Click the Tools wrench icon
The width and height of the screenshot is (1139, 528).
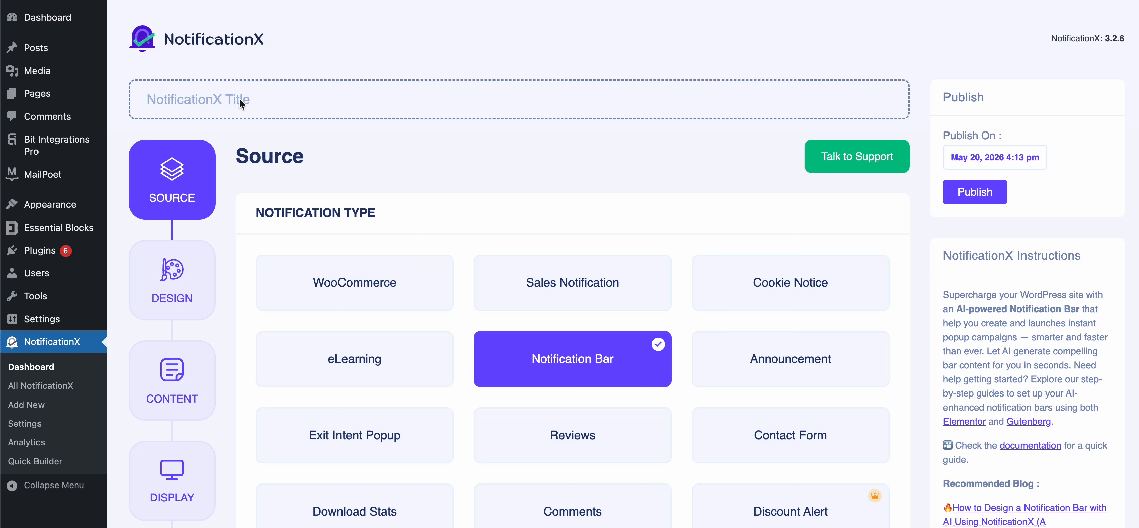[x=12, y=296]
